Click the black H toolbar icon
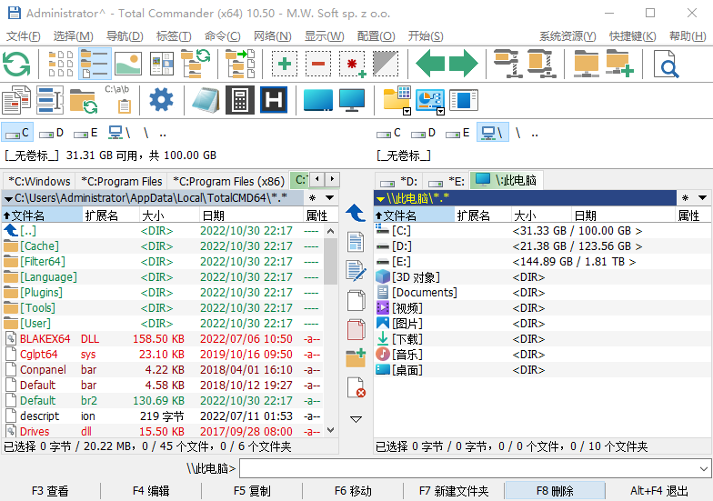This screenshot has height=501, width=713. [x=274, y=100]
